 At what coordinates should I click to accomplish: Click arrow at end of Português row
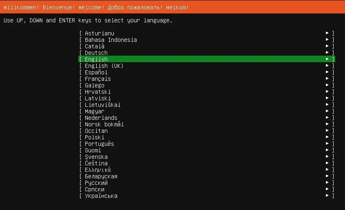327,143
